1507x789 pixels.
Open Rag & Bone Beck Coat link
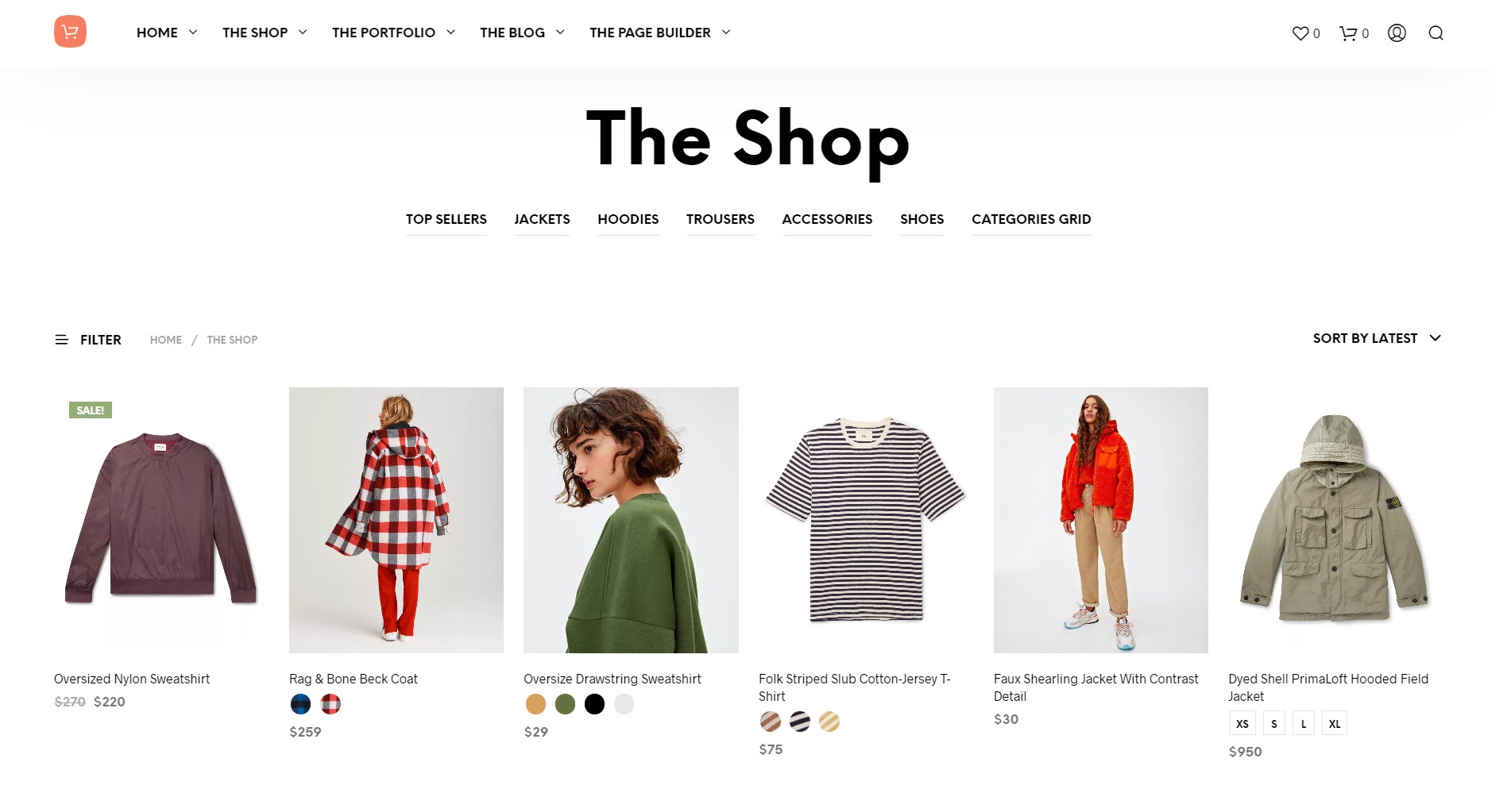(x=354, y=679)
